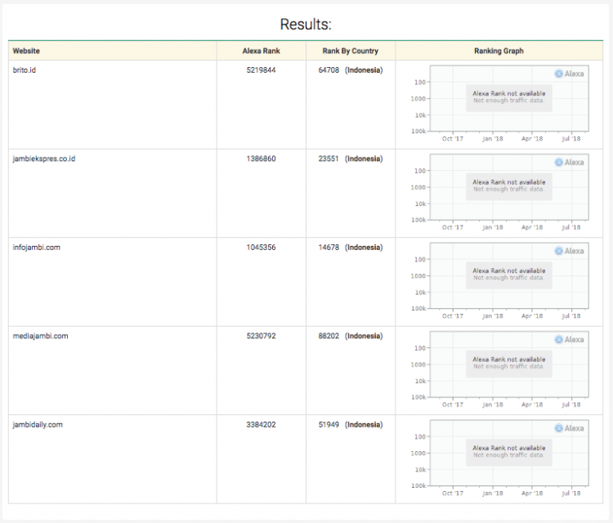Open the jambiekspres.co.id website entry

click(x=44, y=159)
